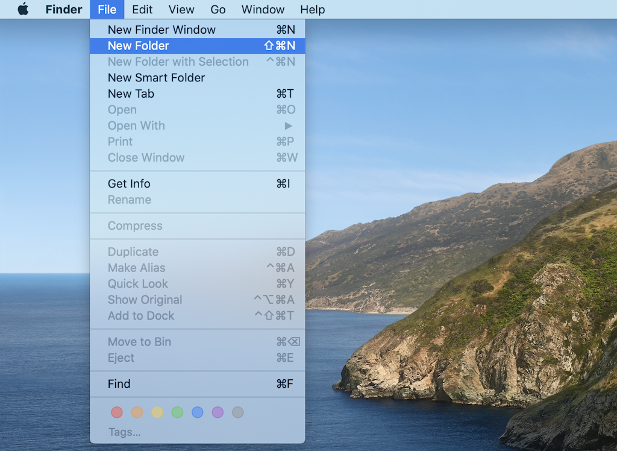This screenshot has height=451, width=617.
Task: Select the orange tag circle
Action: 137,412
